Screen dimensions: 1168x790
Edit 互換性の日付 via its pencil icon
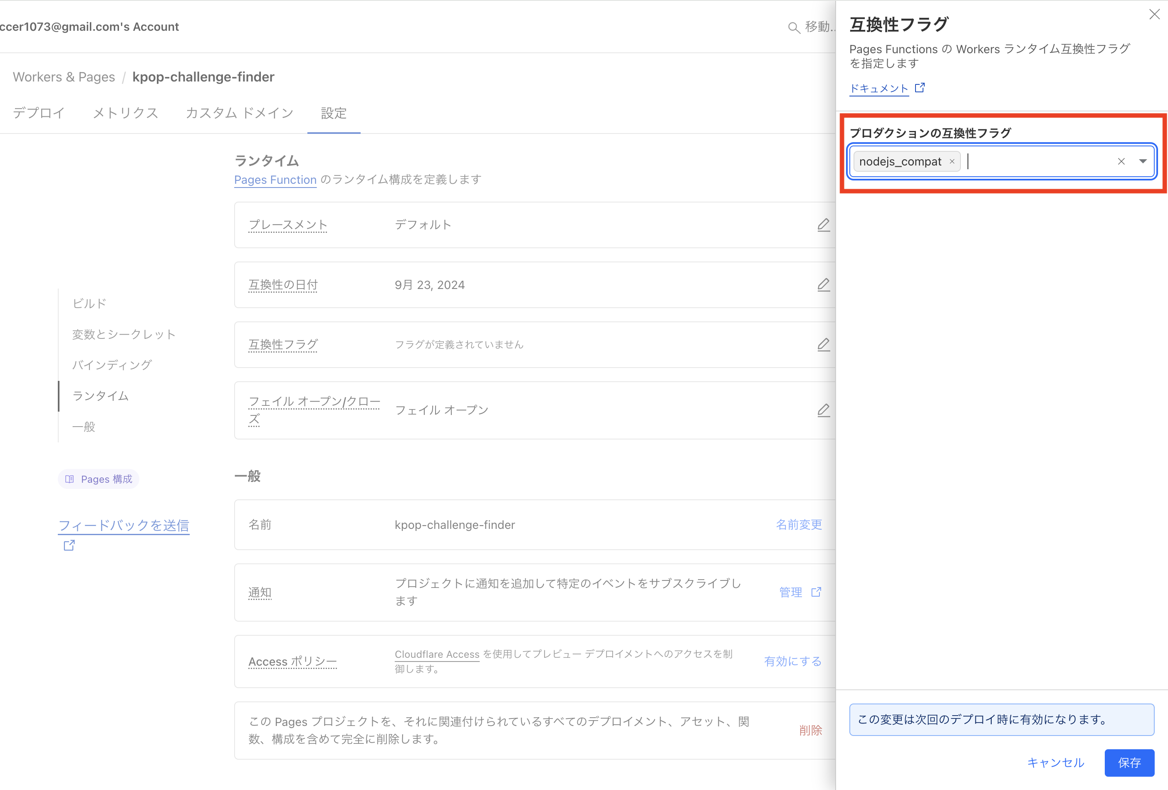(x=824, y=285)
